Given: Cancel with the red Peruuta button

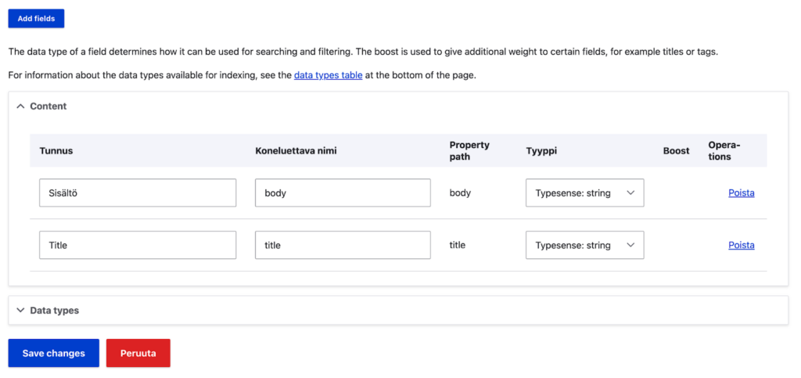Looking at the screenshot, I should [138, 353].
